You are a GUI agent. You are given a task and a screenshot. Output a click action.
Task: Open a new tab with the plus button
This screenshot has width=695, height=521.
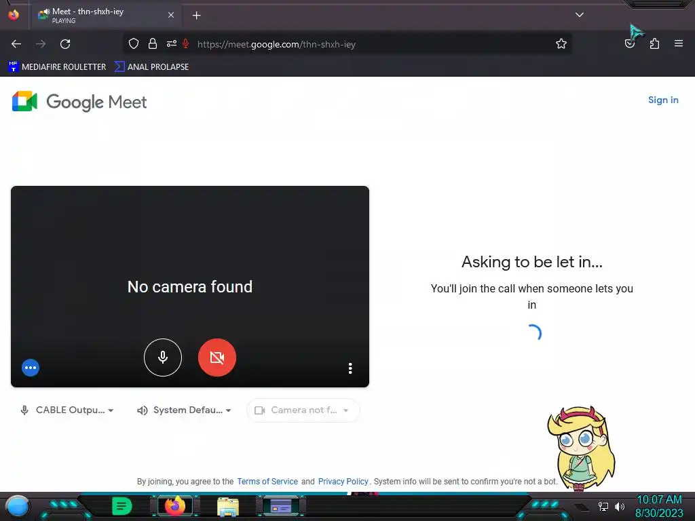(x=196, y=16)
